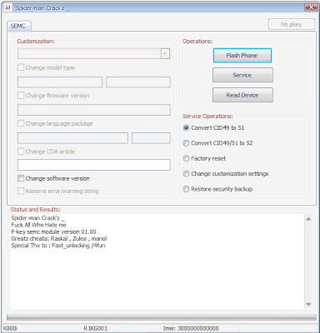Enable Change language package checkbox

click(21, 123)
